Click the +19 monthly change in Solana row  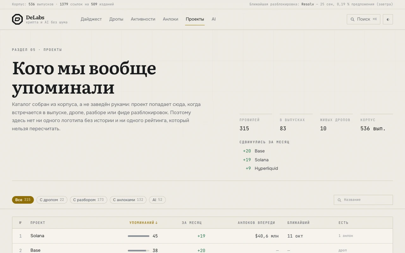pos(201,236)
